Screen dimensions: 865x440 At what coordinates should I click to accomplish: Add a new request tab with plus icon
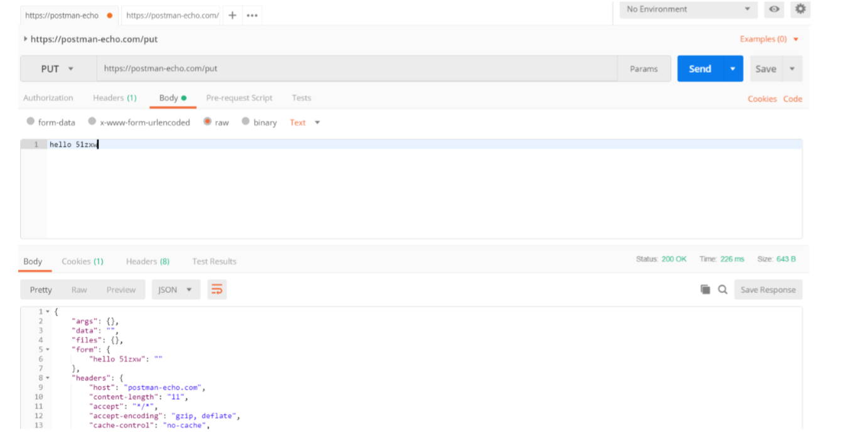[x=232, y=15]
